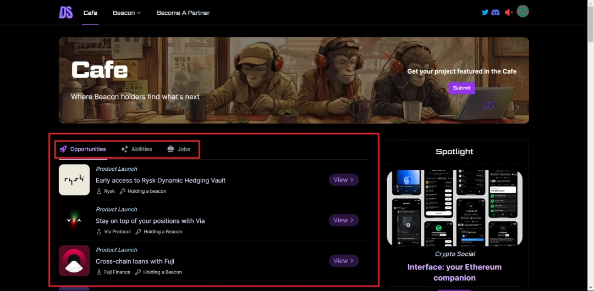Click the rocket icon beside Opportunities
The height and width of the screenshot is (291, 594).
tap(63, 149)
